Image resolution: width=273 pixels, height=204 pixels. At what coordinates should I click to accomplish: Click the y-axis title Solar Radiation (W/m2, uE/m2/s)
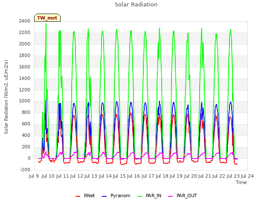click(6, 97)
